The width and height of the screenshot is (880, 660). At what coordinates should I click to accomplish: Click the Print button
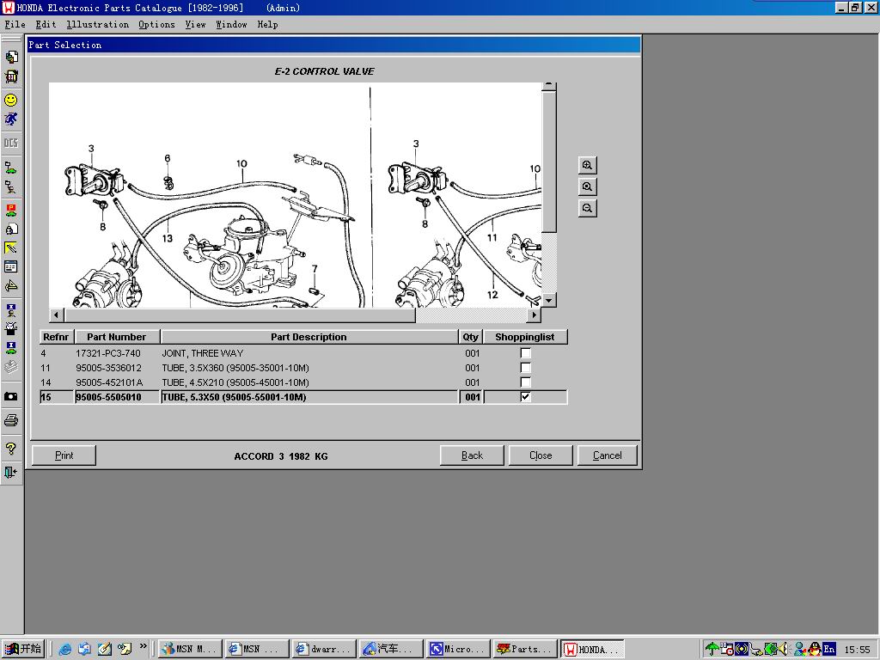click(x=64, y=455)
